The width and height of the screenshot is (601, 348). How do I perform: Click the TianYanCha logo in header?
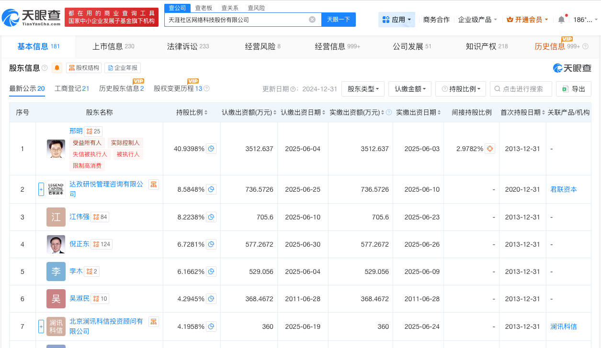coord(32,18)
